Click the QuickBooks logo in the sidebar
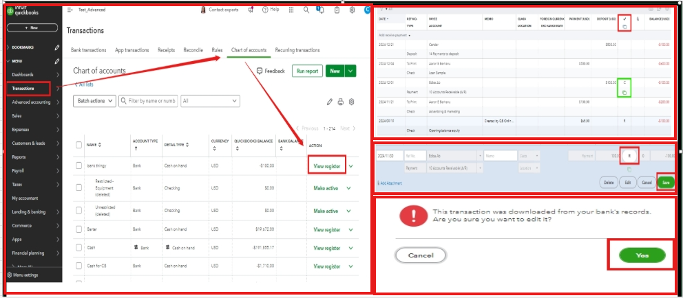Viewport: 683px width, 298px height. (10, 11)
